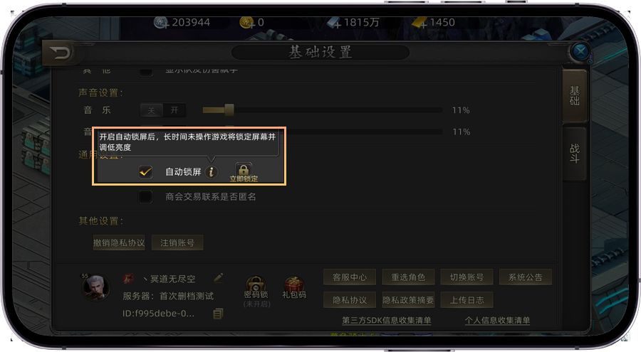Open the 第三方SDK信息收集清单 link
This screenshot has height=352, width=641.
(386, 321)
